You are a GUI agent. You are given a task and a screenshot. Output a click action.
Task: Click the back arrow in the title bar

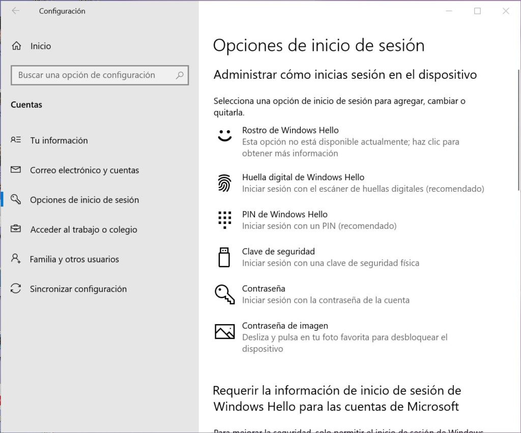[16, 11]
